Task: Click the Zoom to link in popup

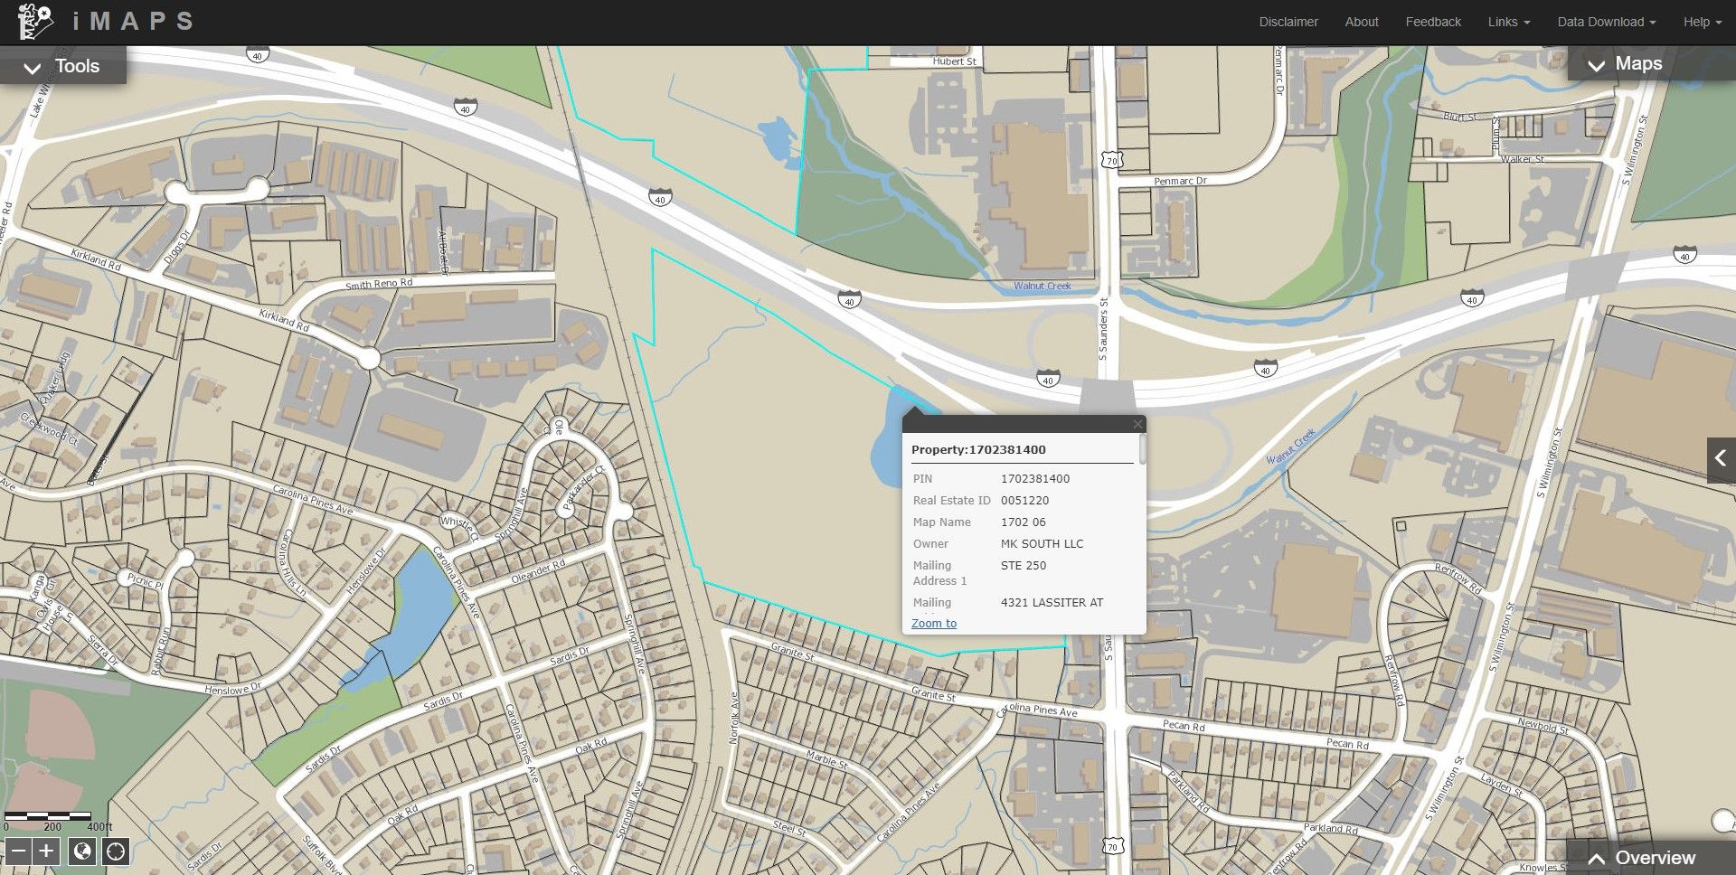Action: tap(933, 623)
